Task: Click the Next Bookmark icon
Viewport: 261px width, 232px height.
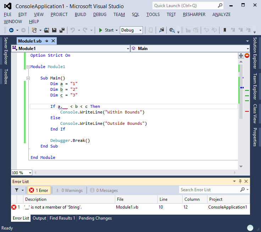Action: [240, 30]
